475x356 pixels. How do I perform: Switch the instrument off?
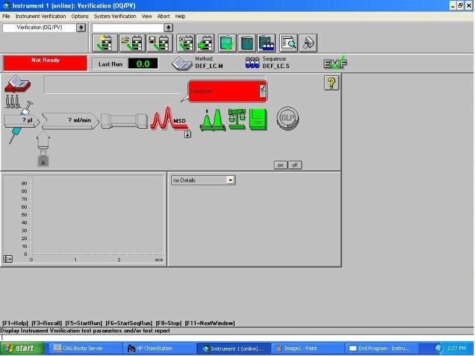[295, 165]
